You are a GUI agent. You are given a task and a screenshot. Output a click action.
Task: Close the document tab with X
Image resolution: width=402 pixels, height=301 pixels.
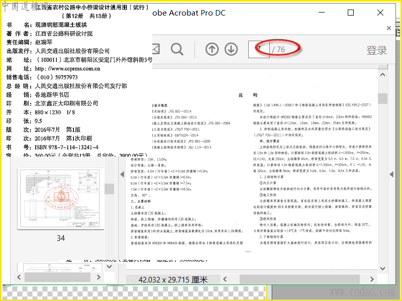pyautogui.click(x=388, y=28)
